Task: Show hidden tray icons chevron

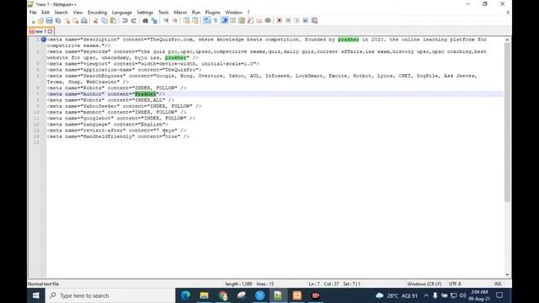Action: (426, 295)
